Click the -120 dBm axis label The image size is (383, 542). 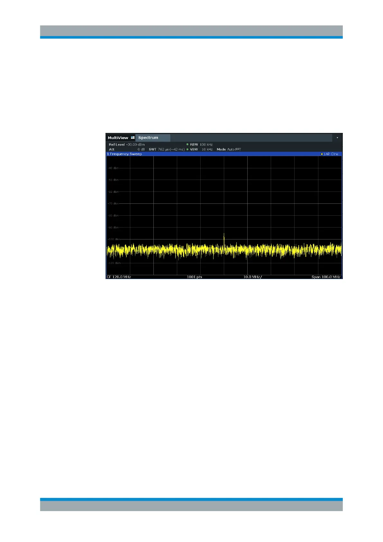[x=114, y=263]
